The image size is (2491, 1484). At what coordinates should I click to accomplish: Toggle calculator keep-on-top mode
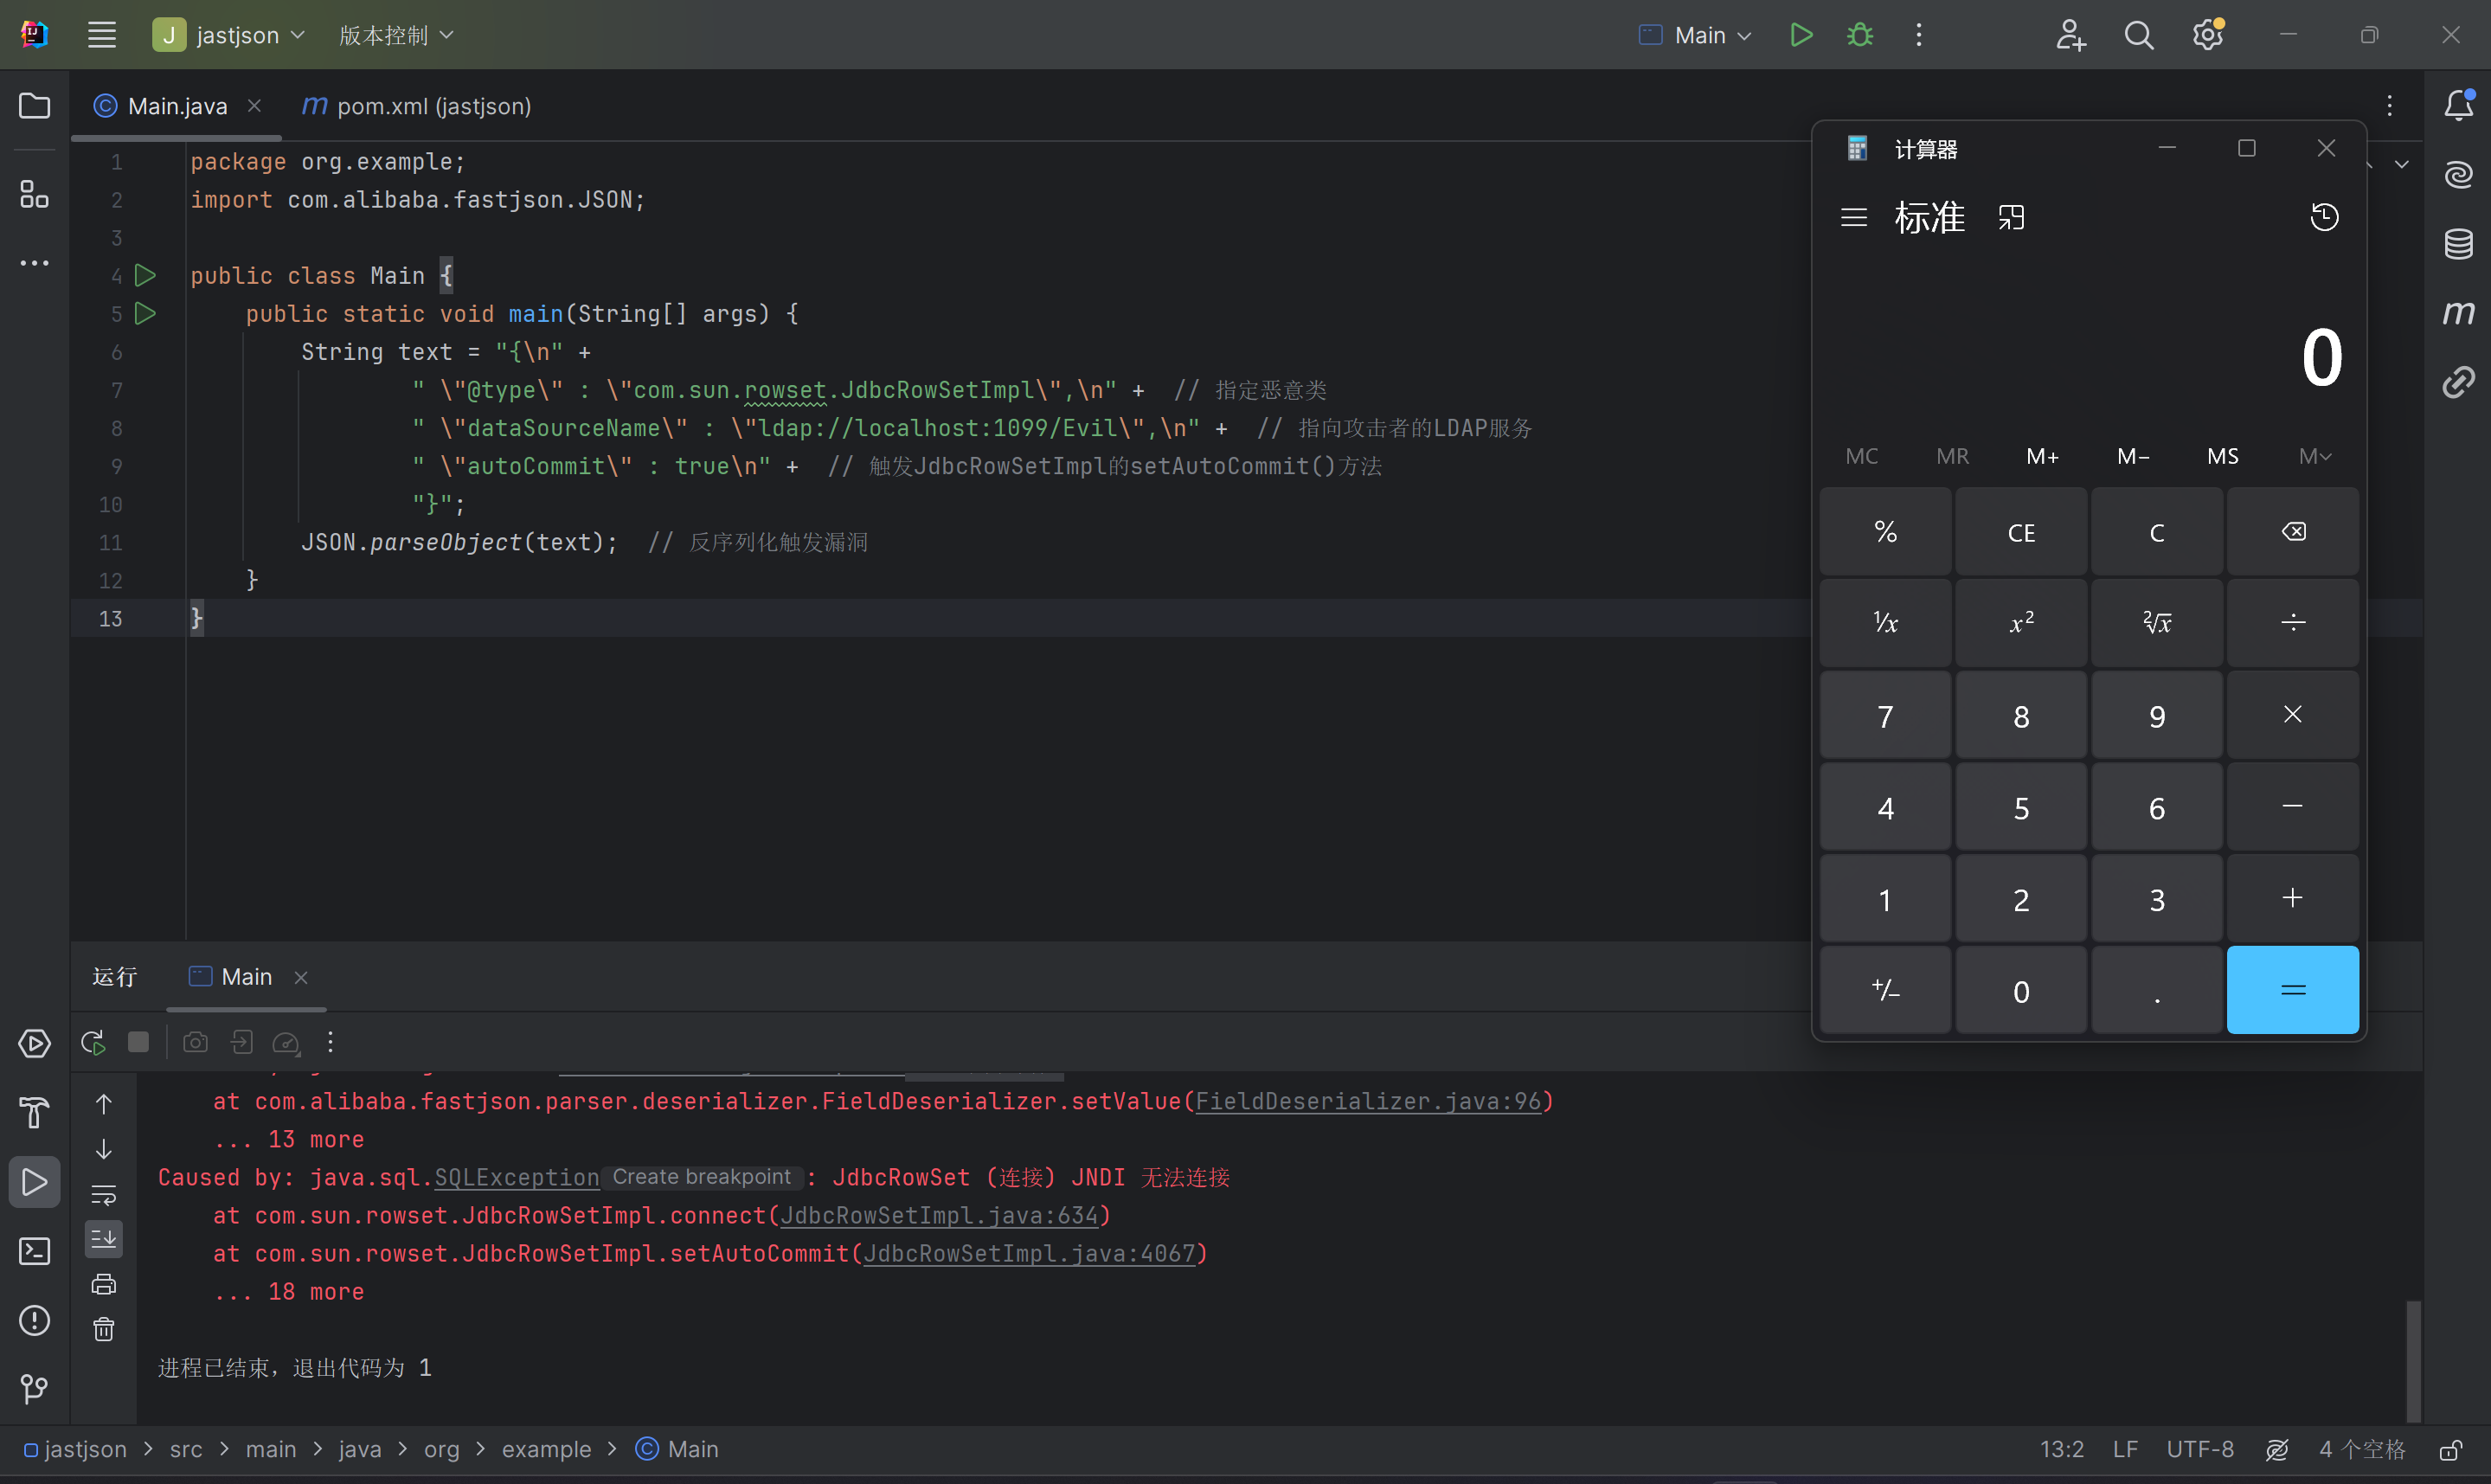[2011, 217]
